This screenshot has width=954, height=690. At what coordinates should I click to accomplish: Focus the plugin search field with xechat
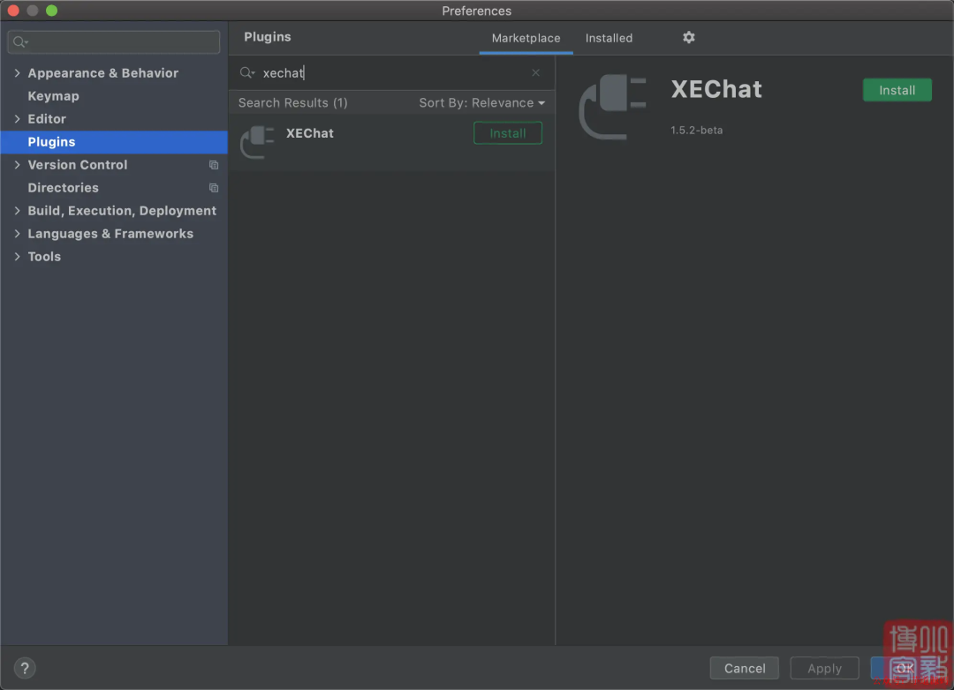coord(391,73)
